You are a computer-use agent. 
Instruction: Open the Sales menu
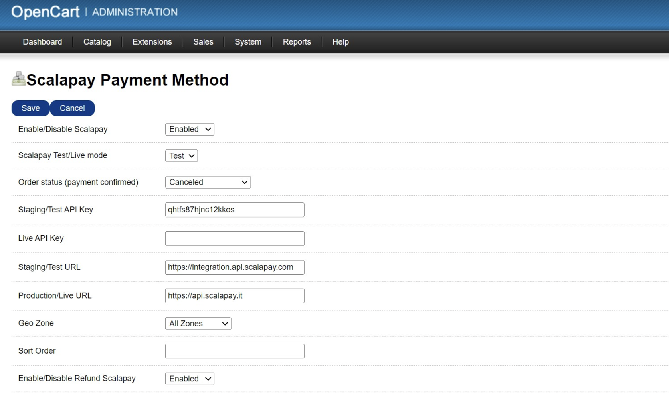point(203,42)
